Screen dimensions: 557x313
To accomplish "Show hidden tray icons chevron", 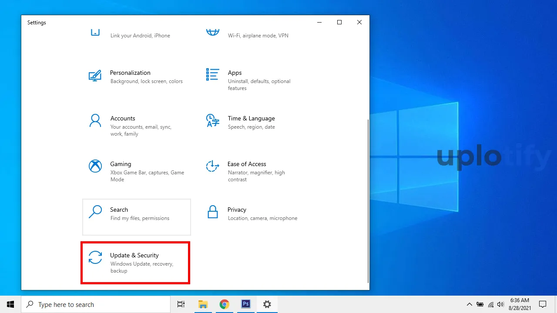I will [x=469, y=304].
